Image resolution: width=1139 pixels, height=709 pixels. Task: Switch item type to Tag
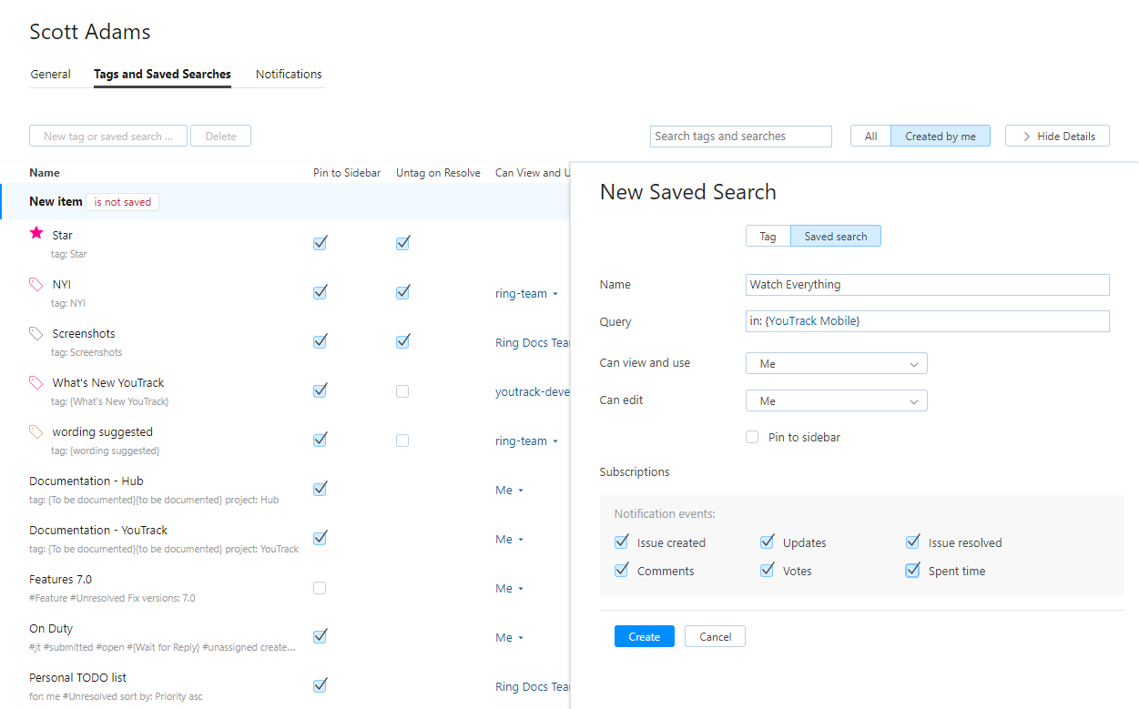[x=768, y=236]
